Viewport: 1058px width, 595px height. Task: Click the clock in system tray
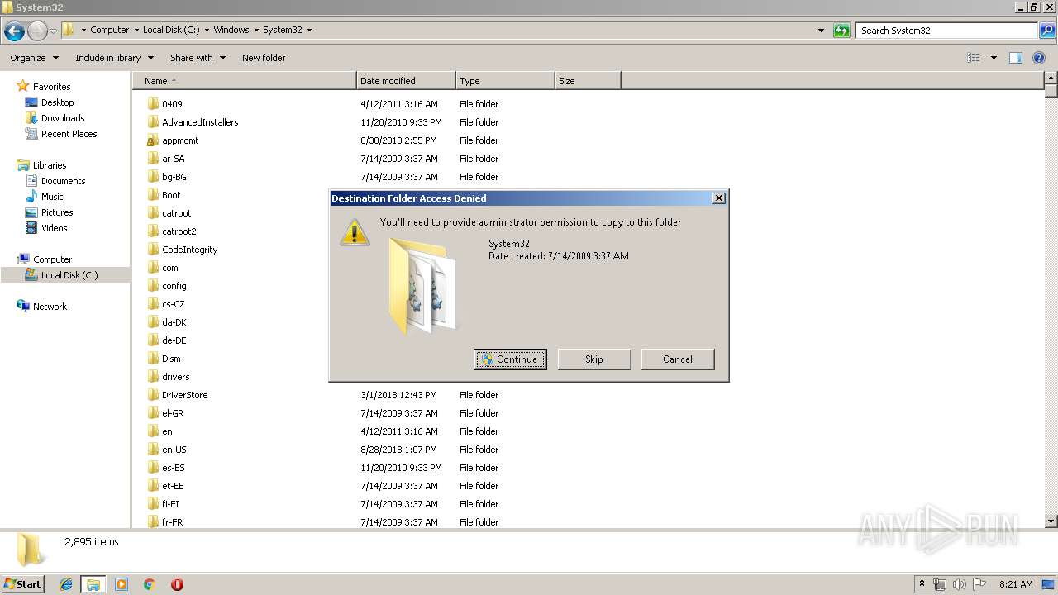click(1016, 584)
